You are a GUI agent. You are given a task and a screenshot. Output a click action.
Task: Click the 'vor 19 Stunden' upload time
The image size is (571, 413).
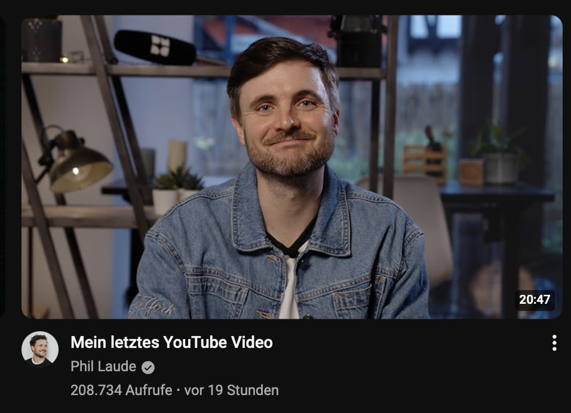tap(232, 390)
